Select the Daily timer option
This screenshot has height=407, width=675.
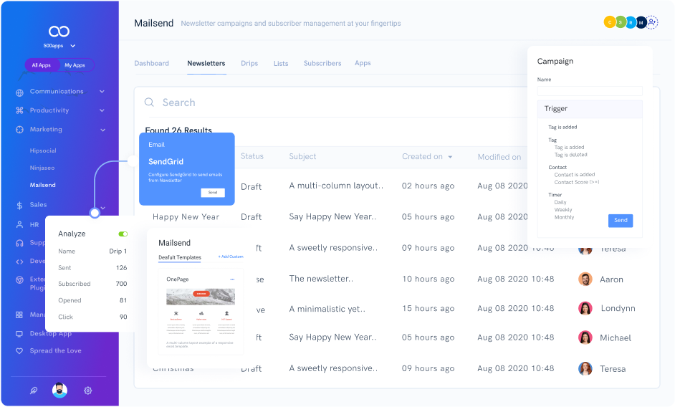[560, 202]
